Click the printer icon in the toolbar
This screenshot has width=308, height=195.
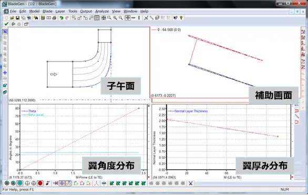click(54, 18)
